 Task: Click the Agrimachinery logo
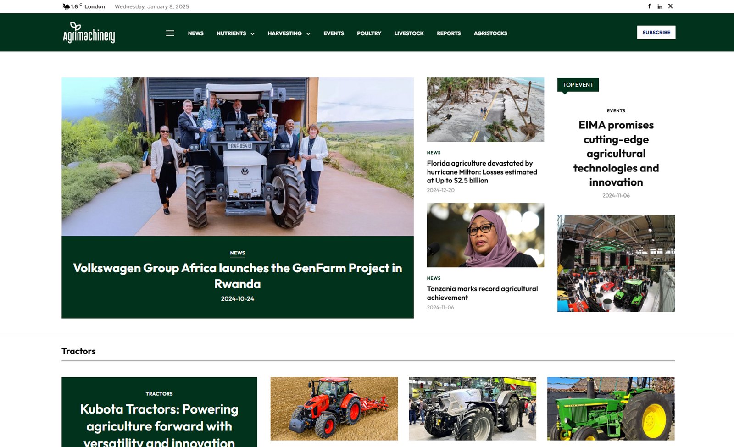point(89,33)
